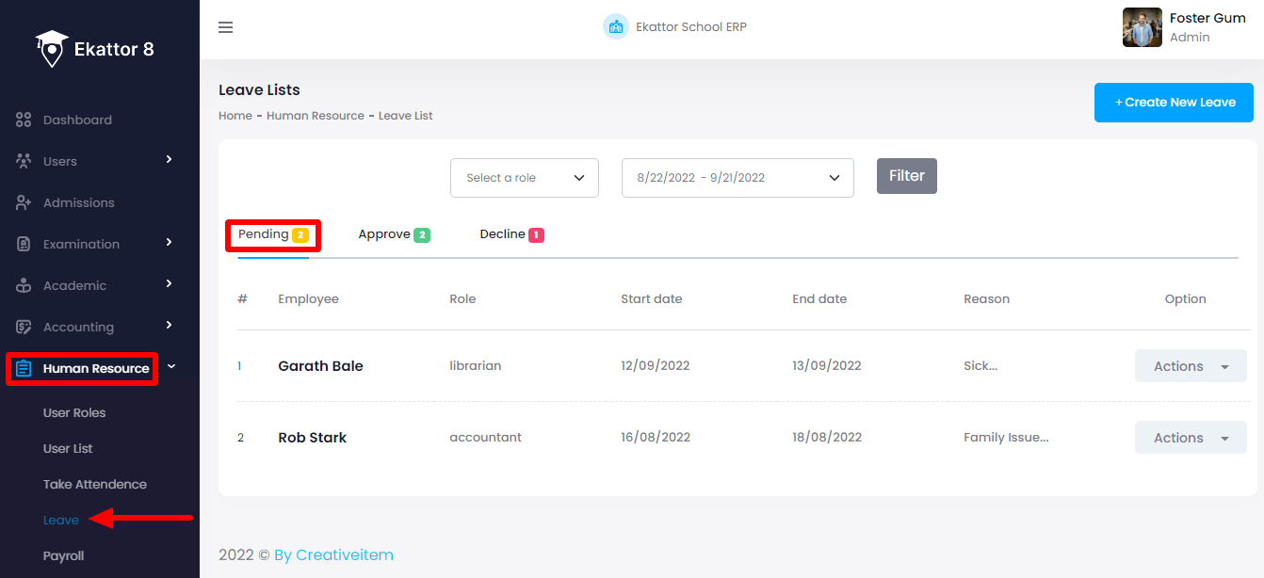Click the Academic icon in sidebar
The image size is (1264, 578).
(24, 285)
